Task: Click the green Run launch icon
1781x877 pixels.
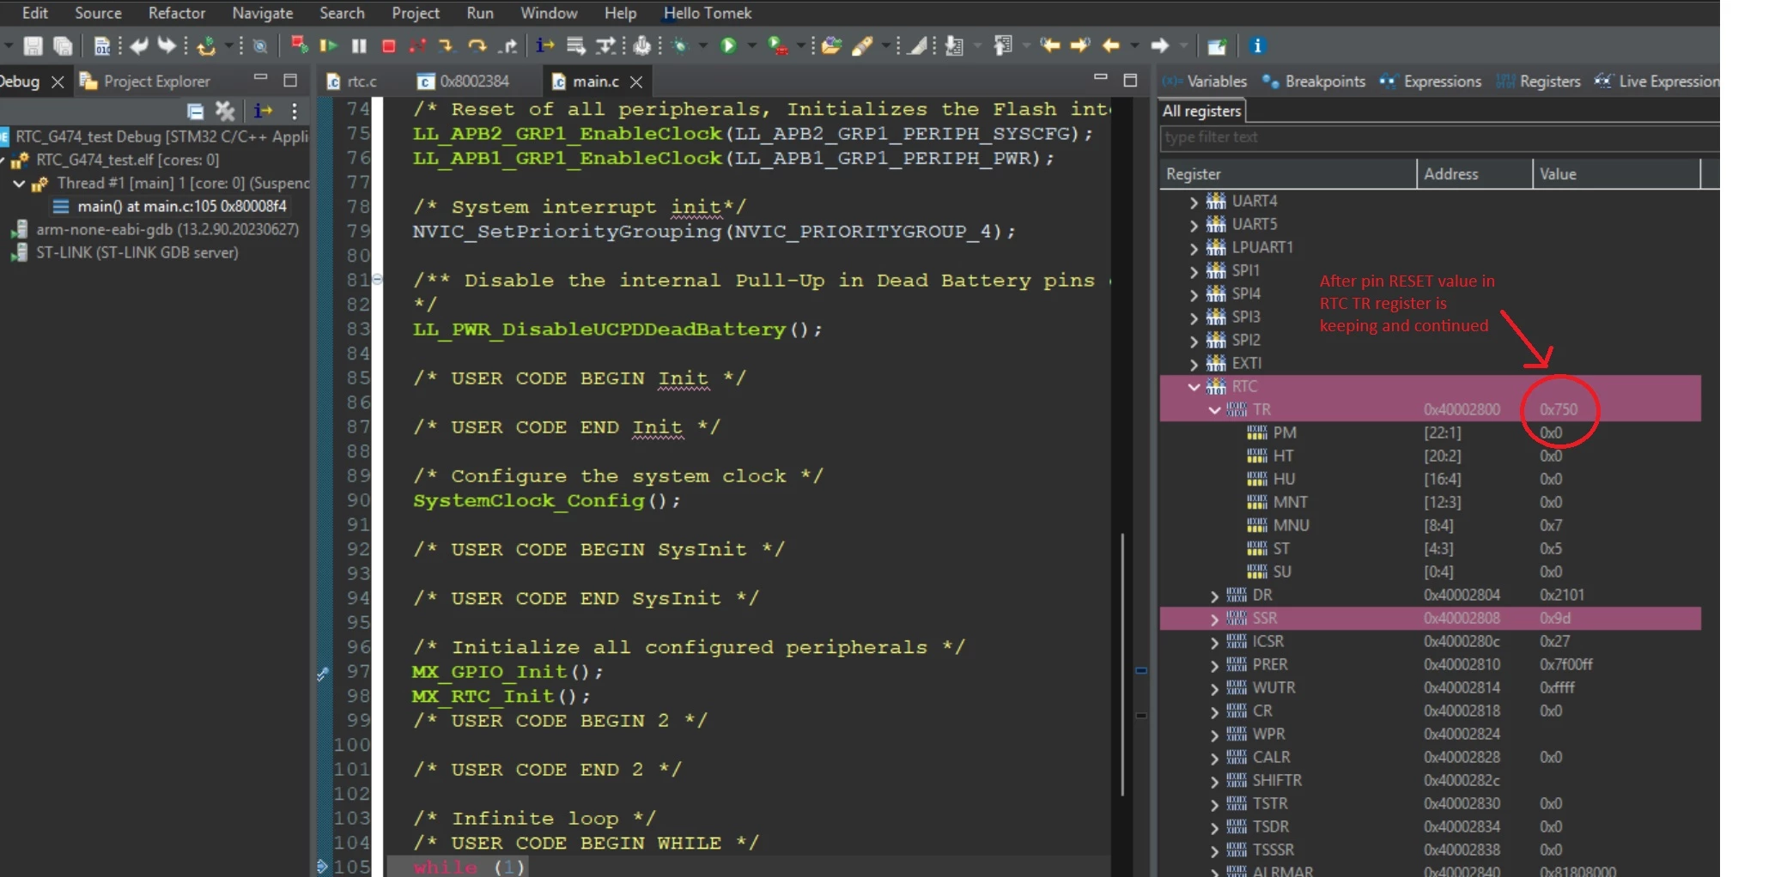Action: (728, 45)
